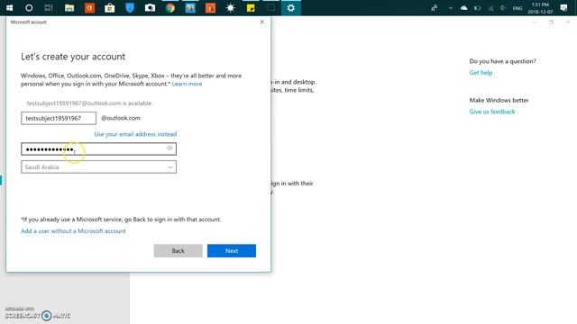Open the blue photo app on taskbar
This screenshot has height=324, width=577.
[x=190, y=8]
